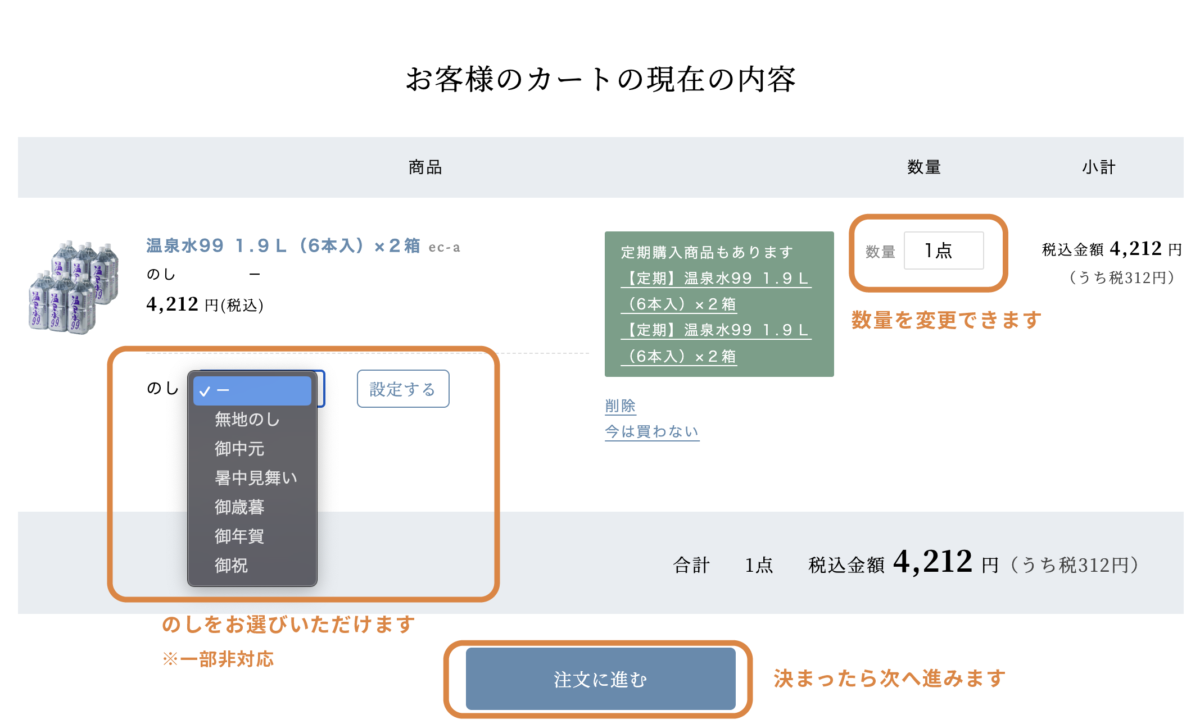Click the bottled water product thumbnail
Image resolution: width=1200 pixels, height=724 pixels.
74,287
